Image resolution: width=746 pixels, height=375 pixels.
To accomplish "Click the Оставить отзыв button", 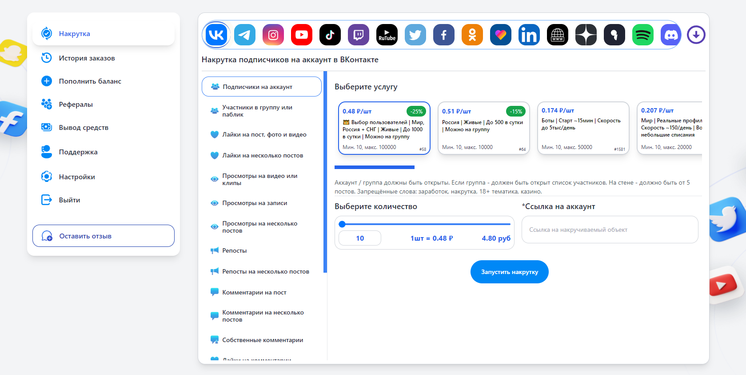I will 104,236.
